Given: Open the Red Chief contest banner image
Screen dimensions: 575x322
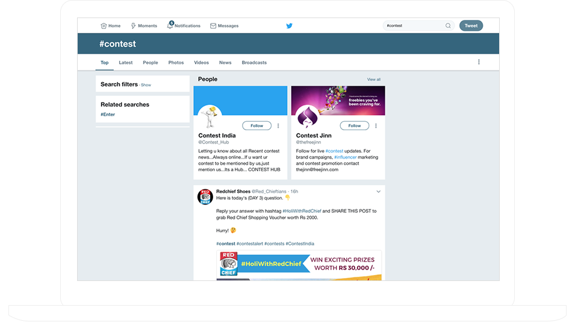Looking at the screenshot, I should [x=299, y=265].
